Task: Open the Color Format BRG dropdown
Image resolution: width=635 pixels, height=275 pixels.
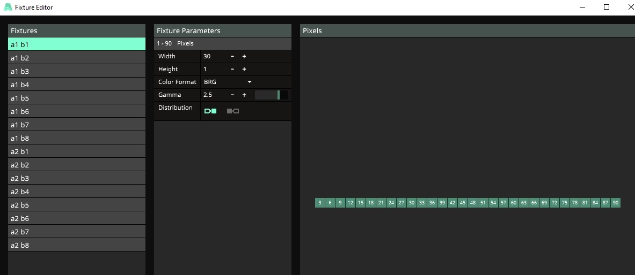Action: [228, 82]
